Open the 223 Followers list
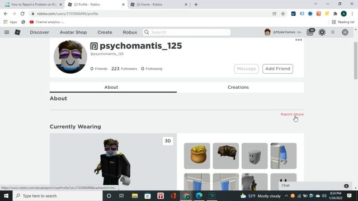 tap(124, 69)
